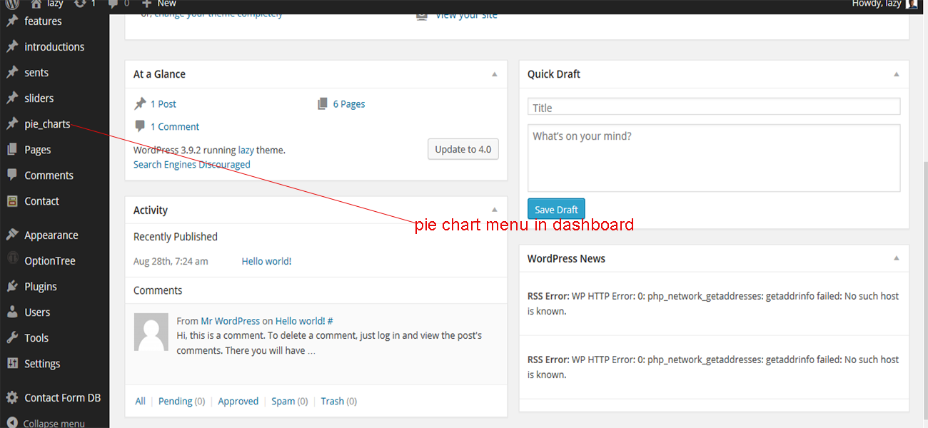
Task: Toggle the Activity panel arrow
Action: tap(495, 210)
